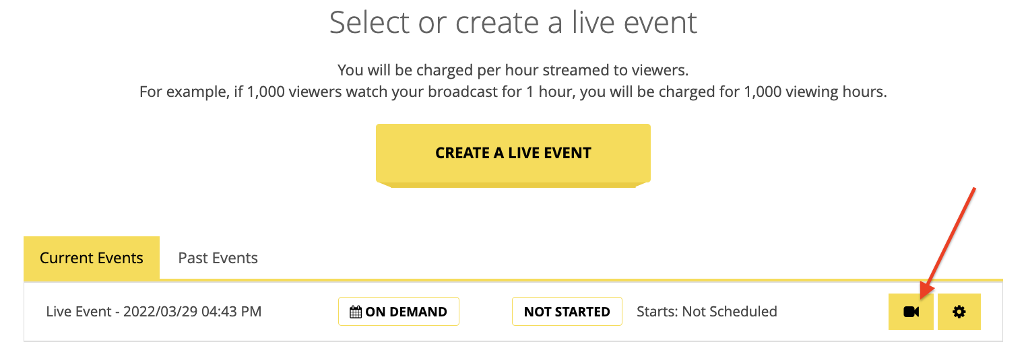1028x342 pixels.
Task: Switch to the Past Events tab
Action: [x=218, y=258]
